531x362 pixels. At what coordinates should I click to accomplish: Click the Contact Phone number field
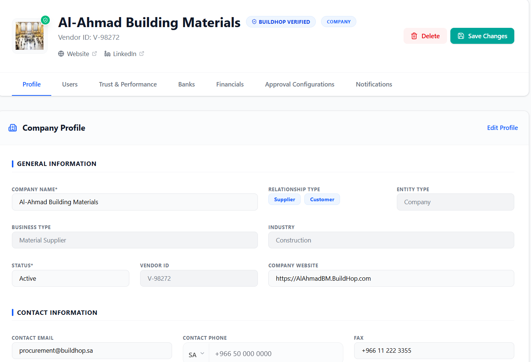(276, 354)
